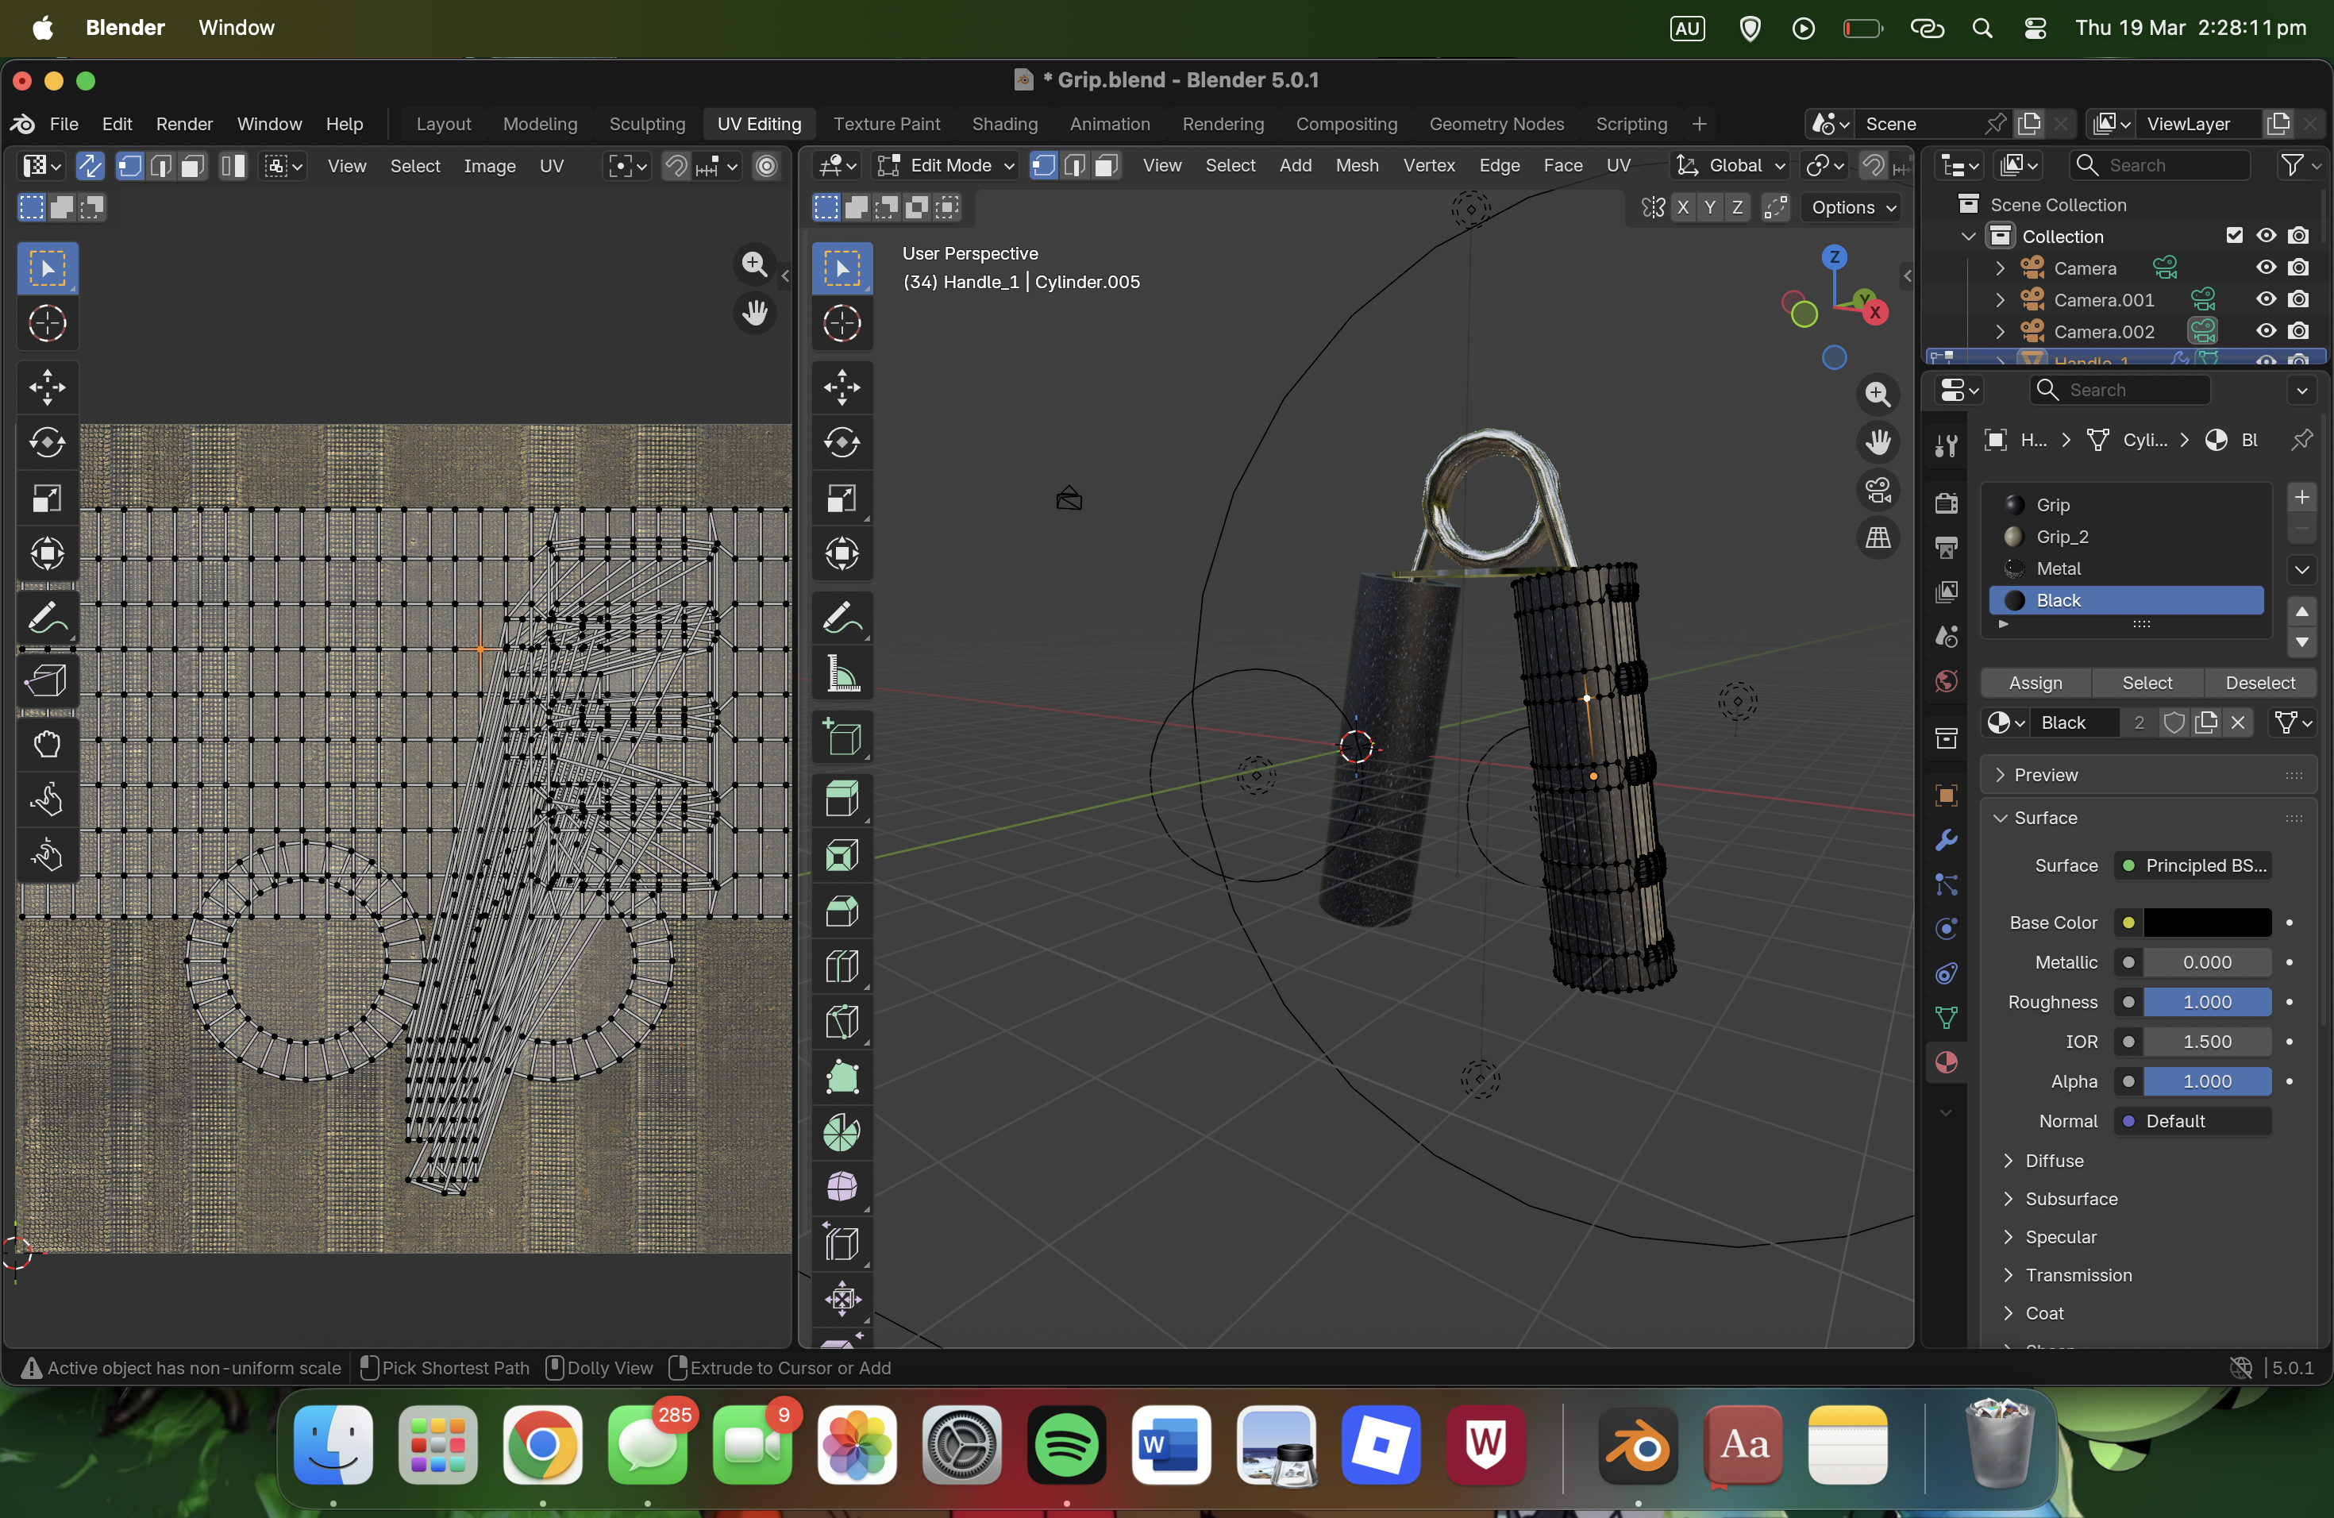Activate the Add Cube tool
Viewport: 2334px width, 1518px height.
[842, 738]
